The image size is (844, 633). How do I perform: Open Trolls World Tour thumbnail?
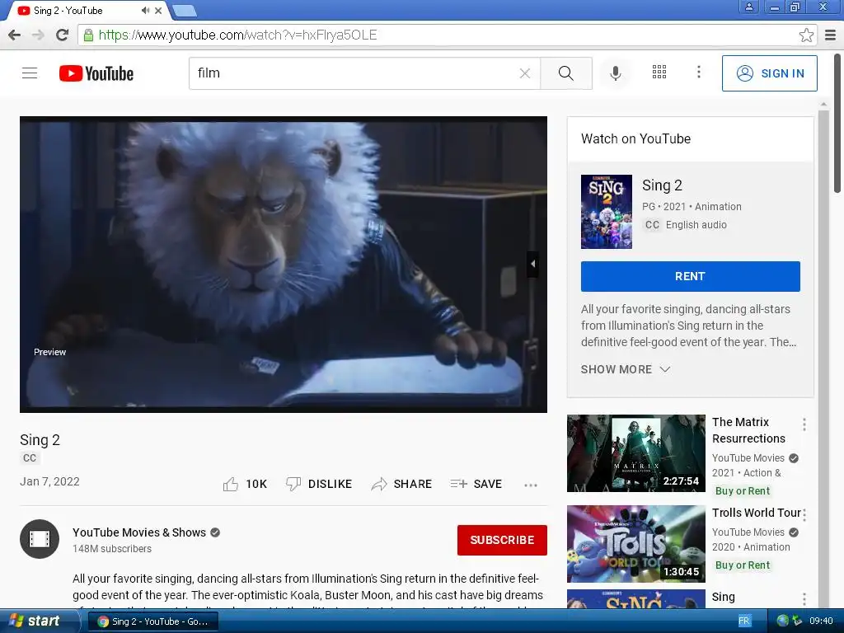point(635,544)
